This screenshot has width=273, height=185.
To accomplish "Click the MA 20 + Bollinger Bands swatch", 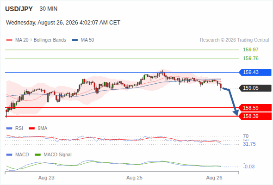I will coord(9,40).
